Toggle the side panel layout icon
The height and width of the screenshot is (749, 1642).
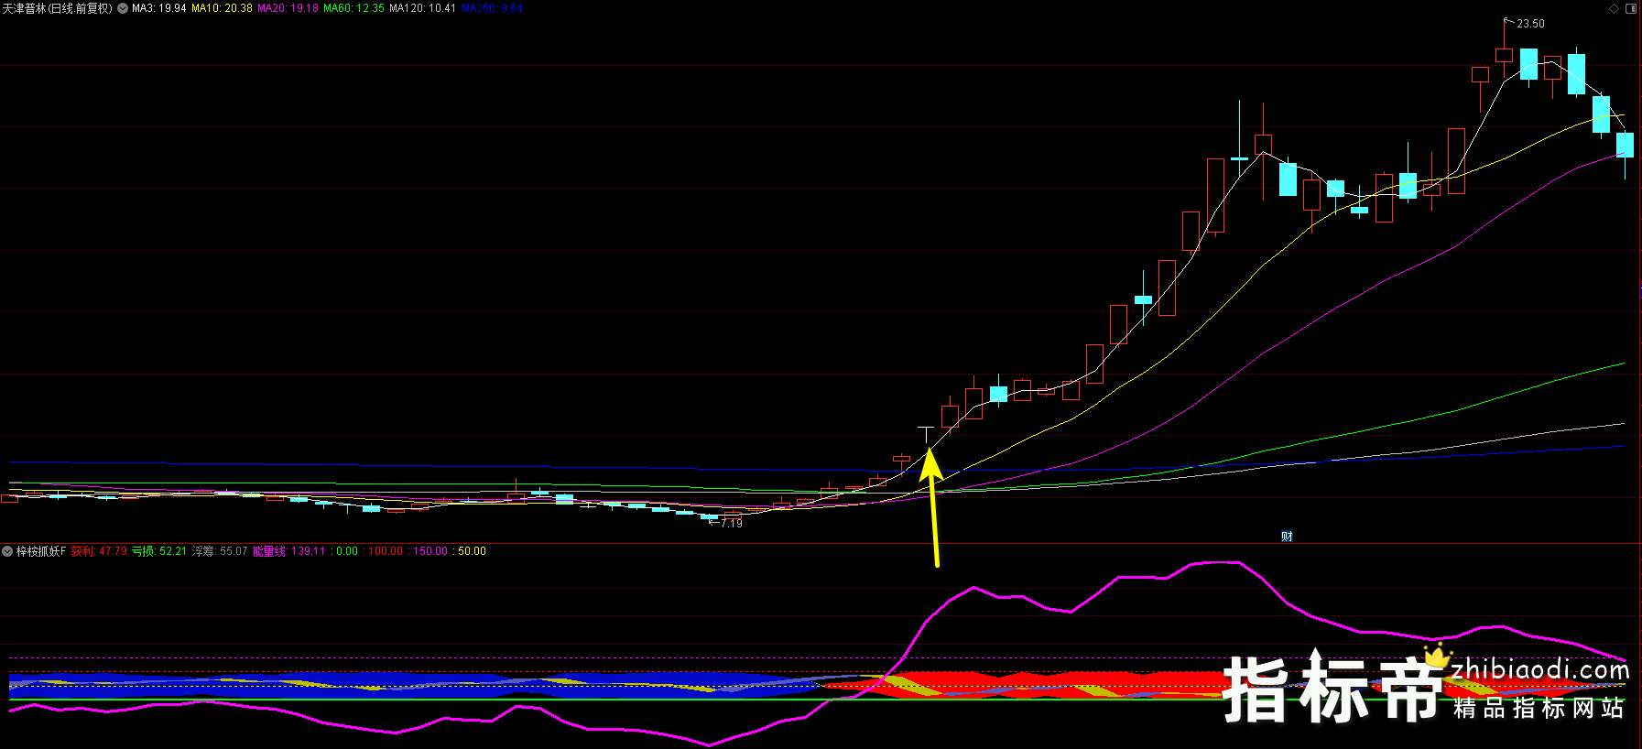(1631, 8)
